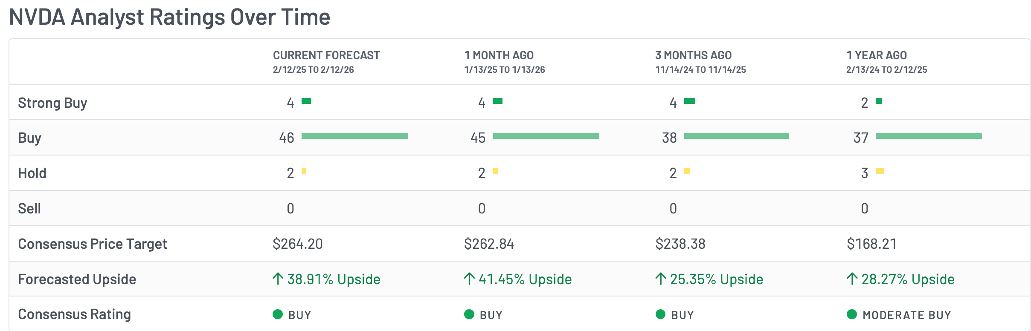This screenshot has height=331, width=1031.
Task: Click Buy count 46 in current forecast
Action: coord(287,138)
